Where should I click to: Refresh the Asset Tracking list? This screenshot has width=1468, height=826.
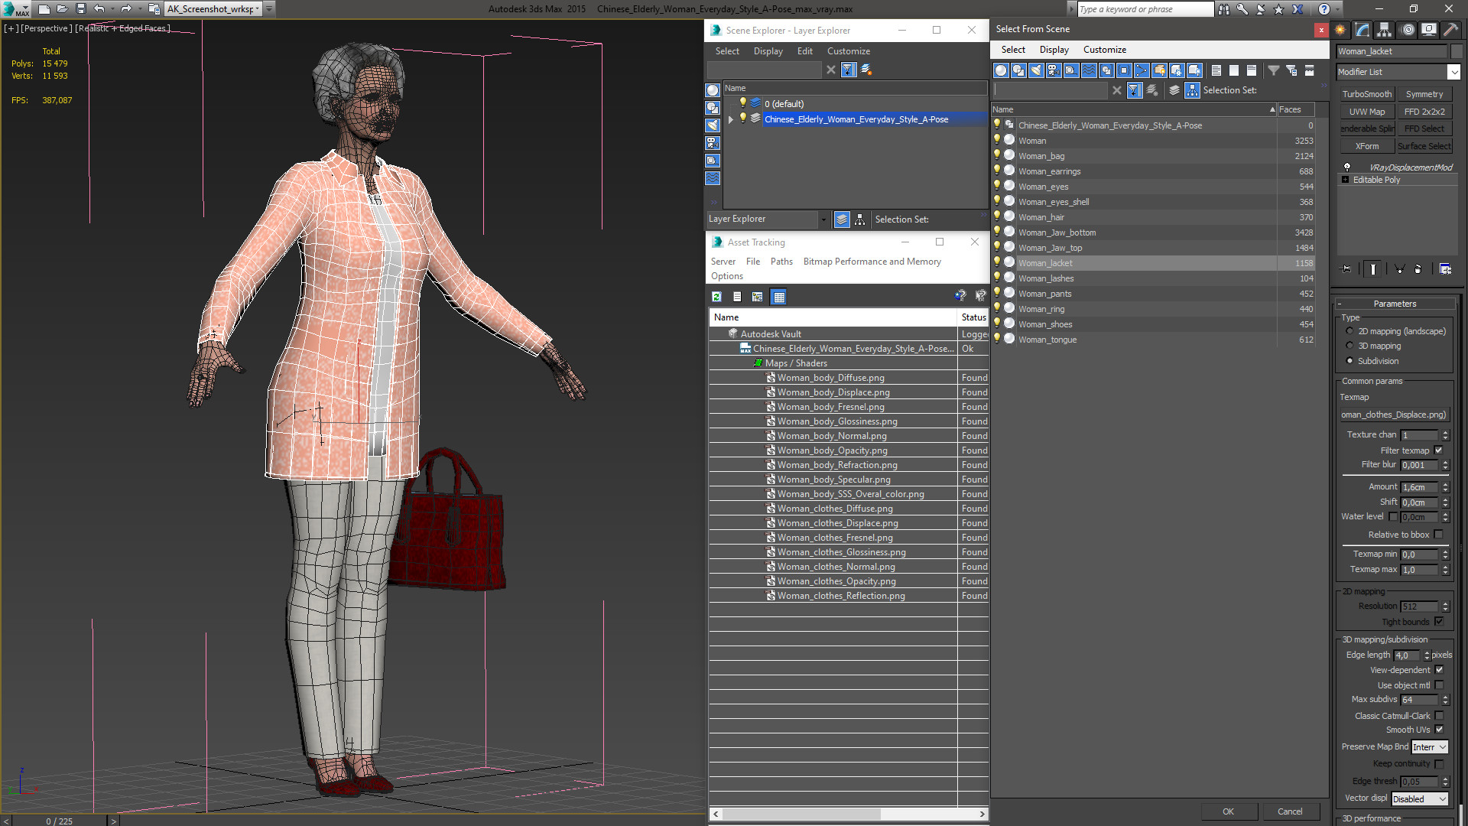click(716, 297)
